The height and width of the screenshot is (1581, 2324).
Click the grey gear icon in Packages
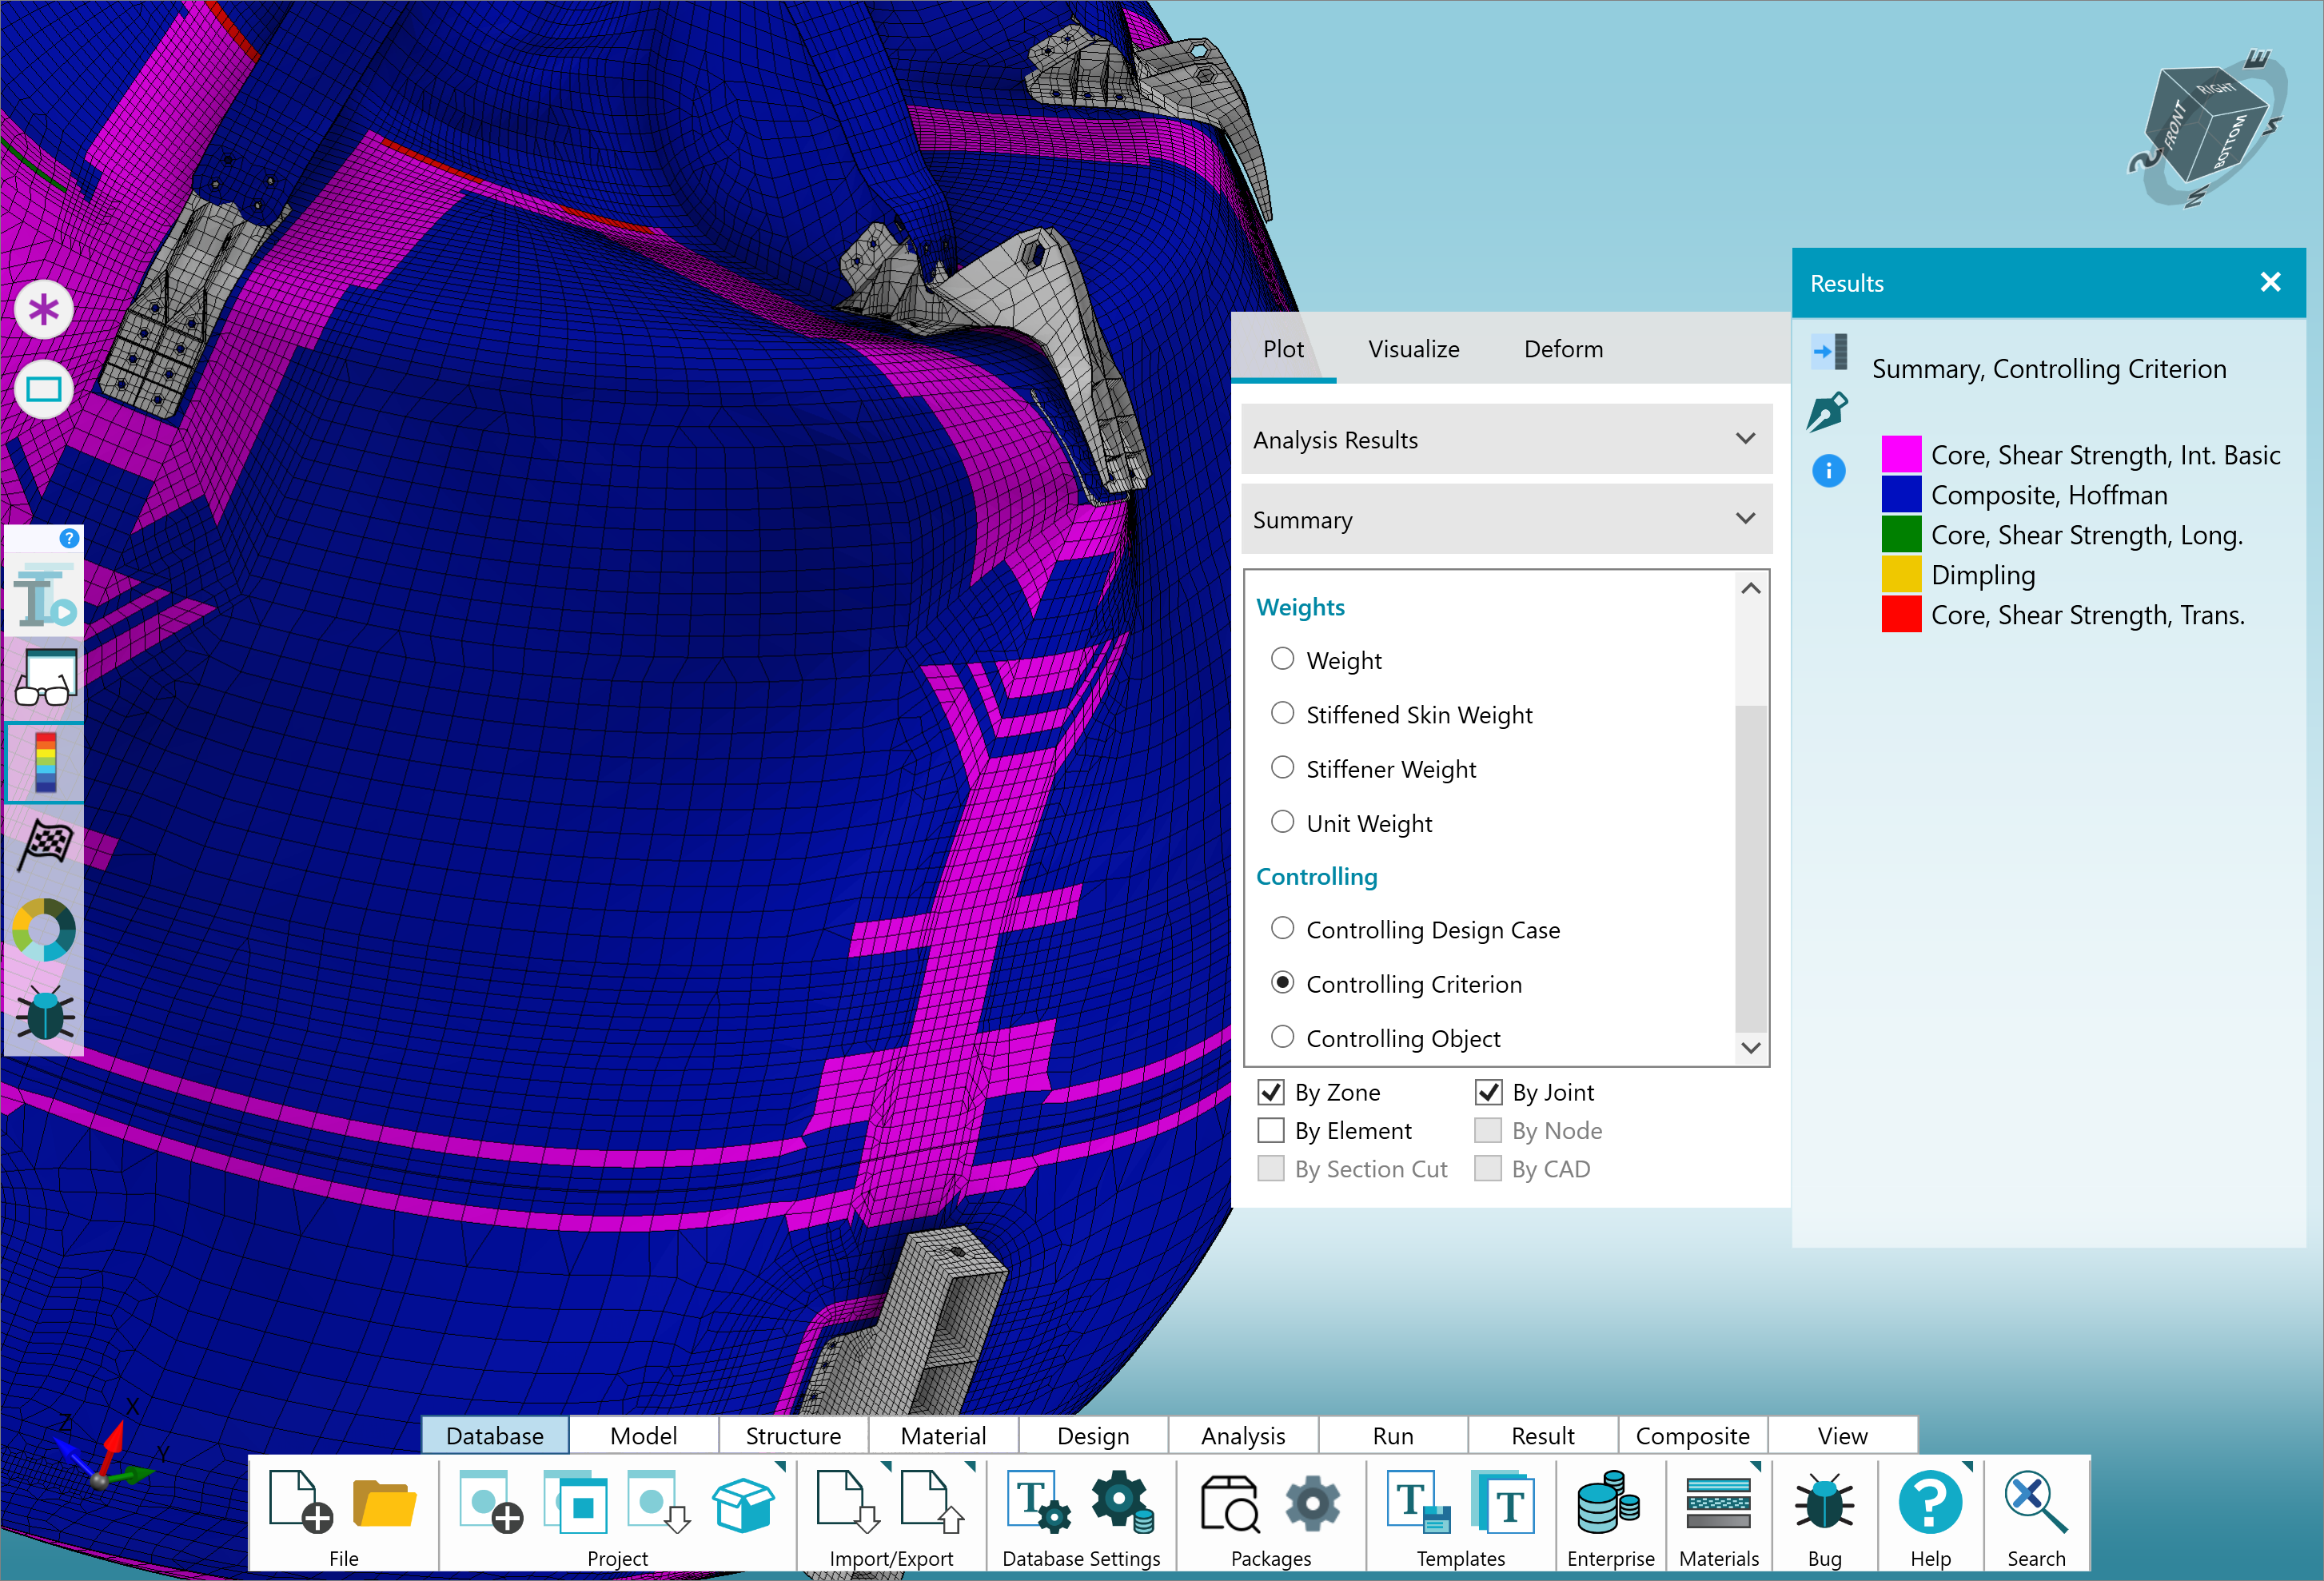[x=1312, y=1503]
